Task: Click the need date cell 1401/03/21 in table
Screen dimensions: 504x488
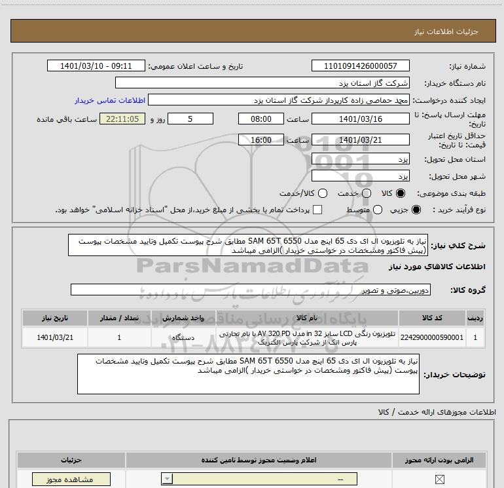Action: 54,337
